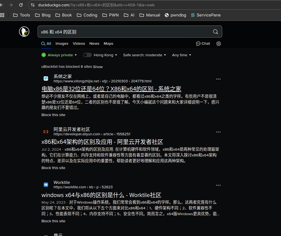Image resolution: width=281 pixels, height=236 pixels.
Task: Open more options for 阿里云开发者社区 result
Action: tap(218, 132)
